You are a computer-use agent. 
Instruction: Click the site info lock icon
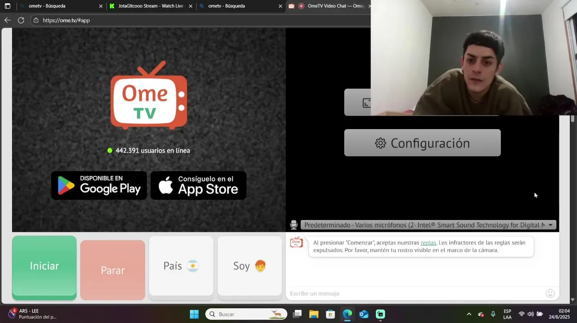tap(36, 20)
